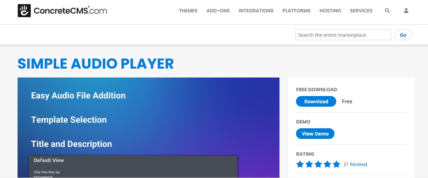The image size is (428, 178).
Task: Open the Add-Ons menu
Action: click(x=218, y=11)
